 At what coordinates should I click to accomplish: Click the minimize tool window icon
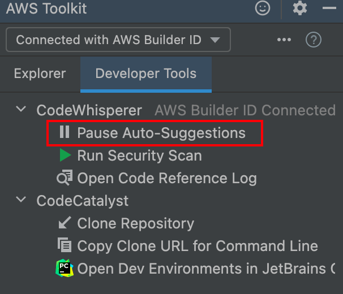tap(329, 8)
